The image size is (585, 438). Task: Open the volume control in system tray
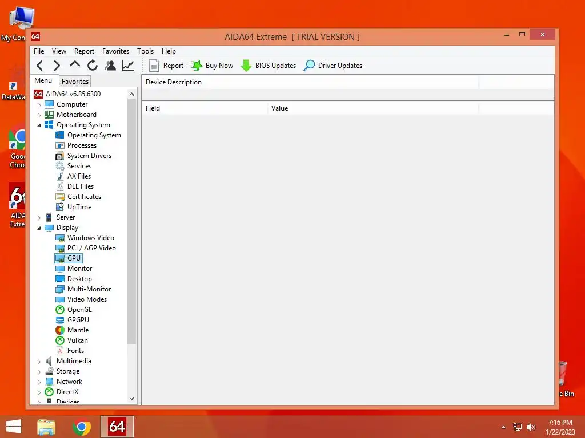click(x=531, y=427)
